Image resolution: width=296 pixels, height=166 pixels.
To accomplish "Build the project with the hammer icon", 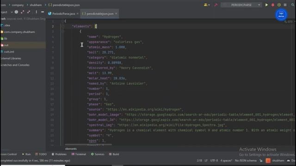I will point(216,5).
